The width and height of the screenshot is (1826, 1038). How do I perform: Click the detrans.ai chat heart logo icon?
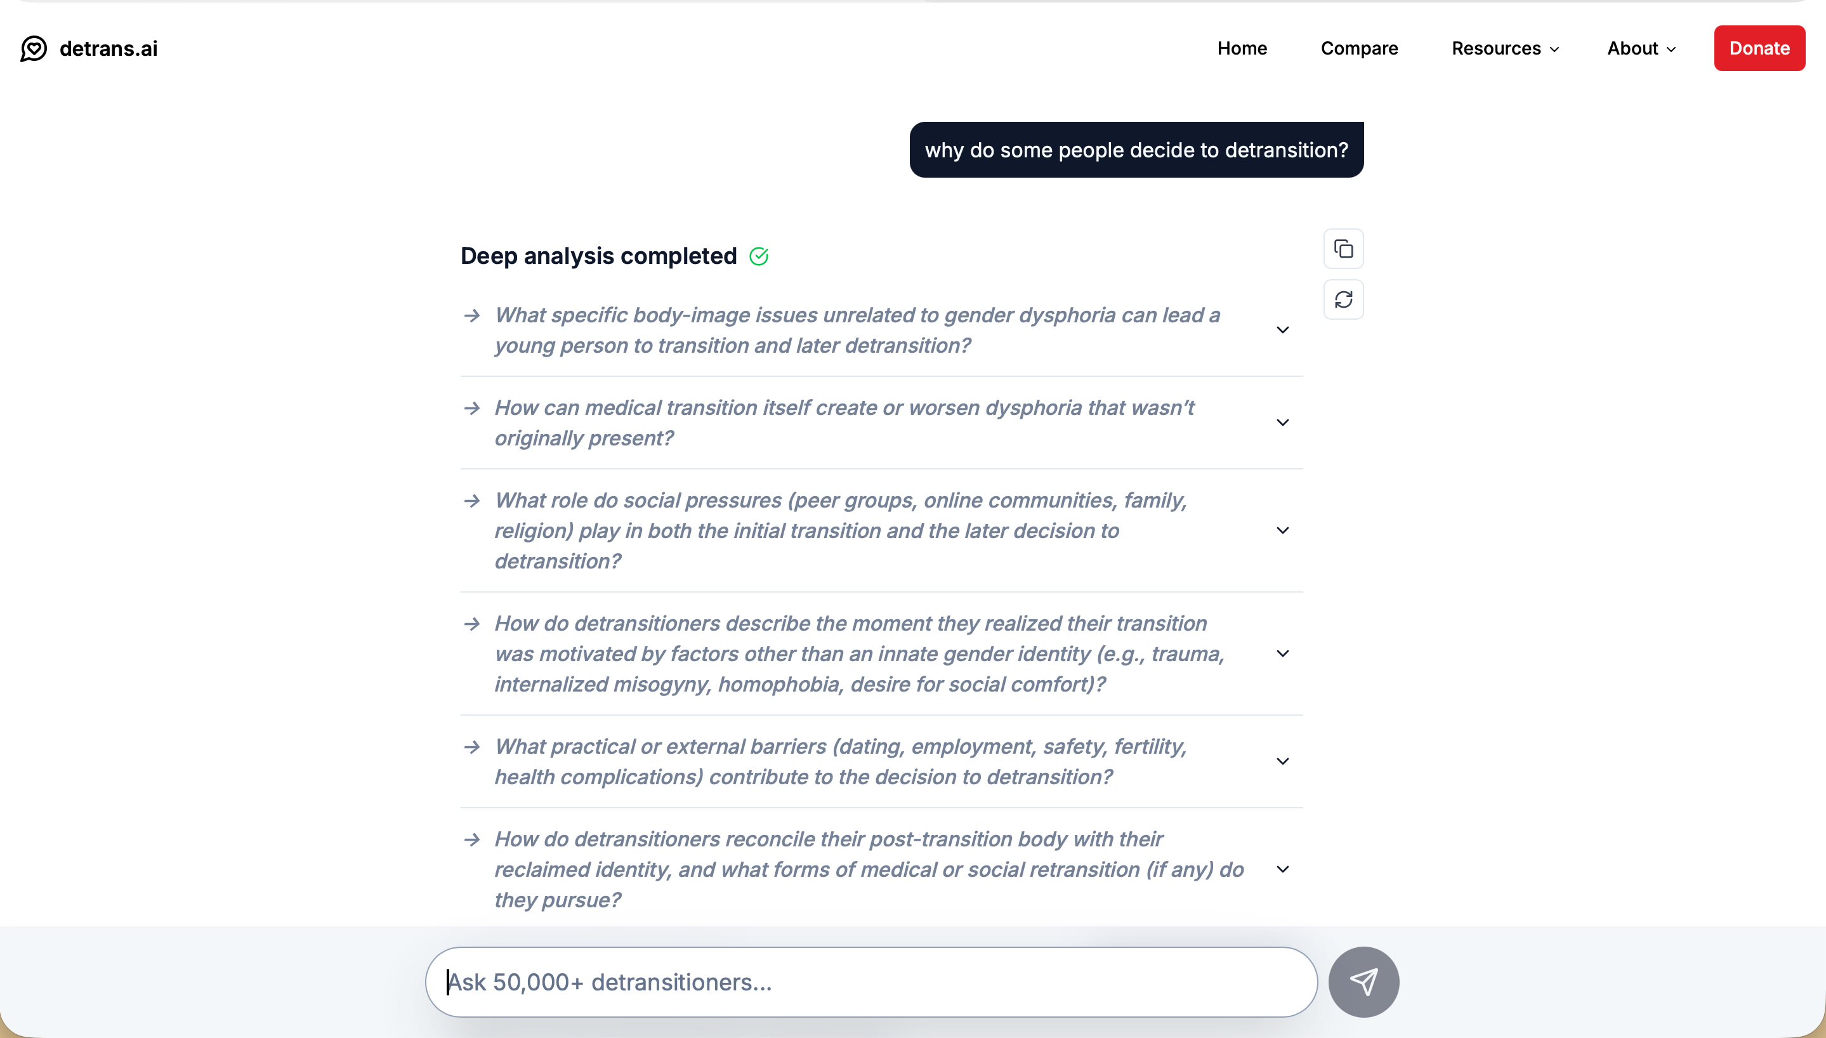(34, 48)
